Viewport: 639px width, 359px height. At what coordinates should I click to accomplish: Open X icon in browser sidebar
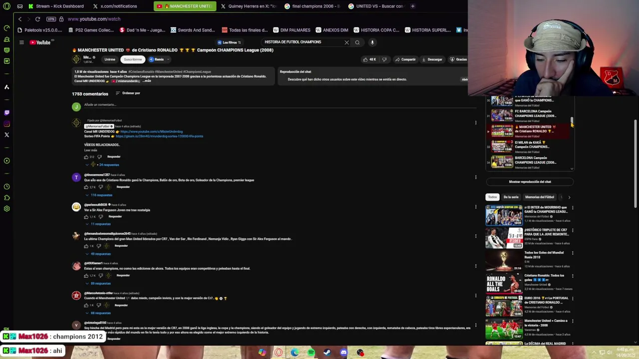pyautogui.click(x=6, y=135)
